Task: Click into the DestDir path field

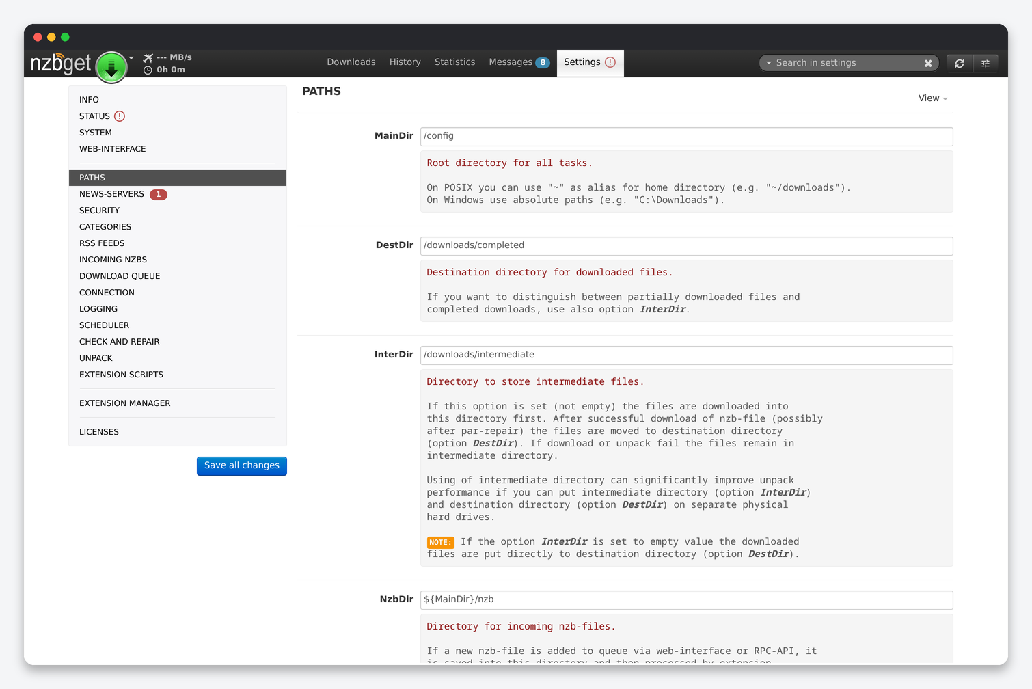Action: tap(686, 245)
